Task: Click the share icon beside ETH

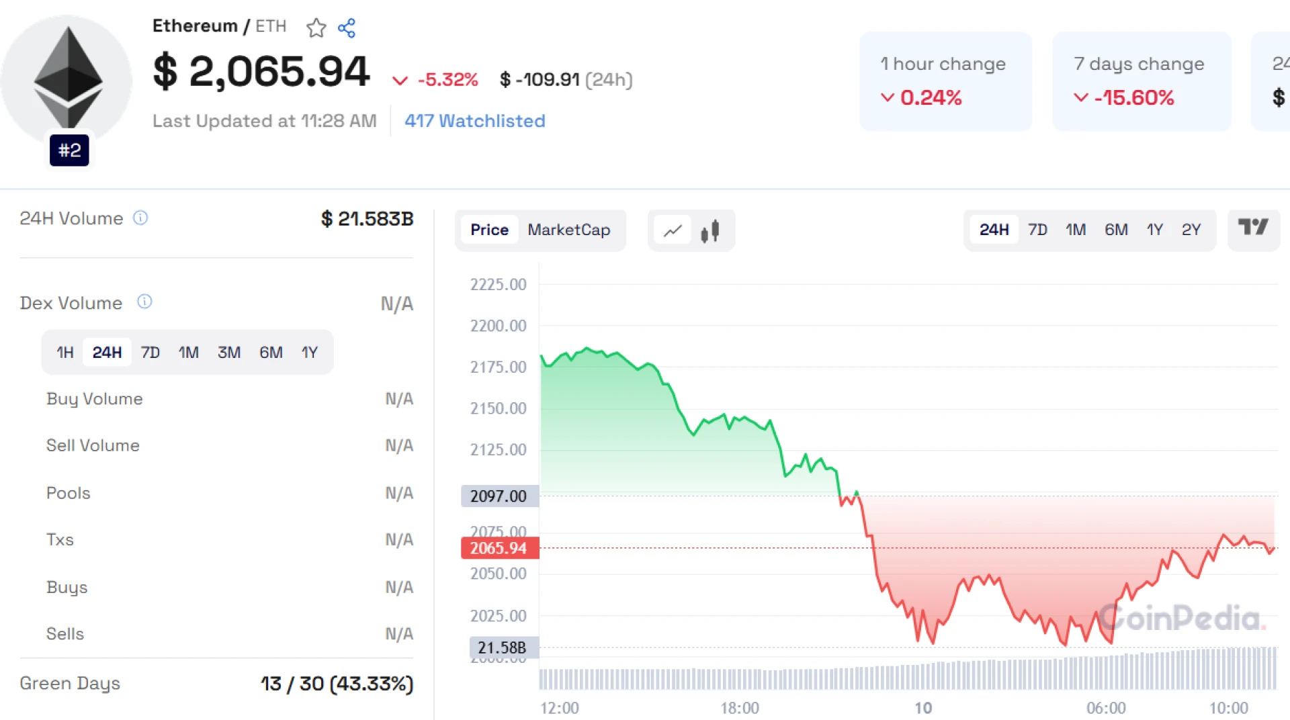Action: coord(347,28)
